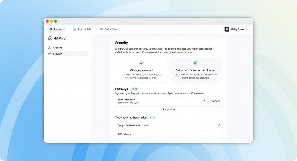Click the Account person icon
Screen dimensions: 297x161
pos(49,48)
